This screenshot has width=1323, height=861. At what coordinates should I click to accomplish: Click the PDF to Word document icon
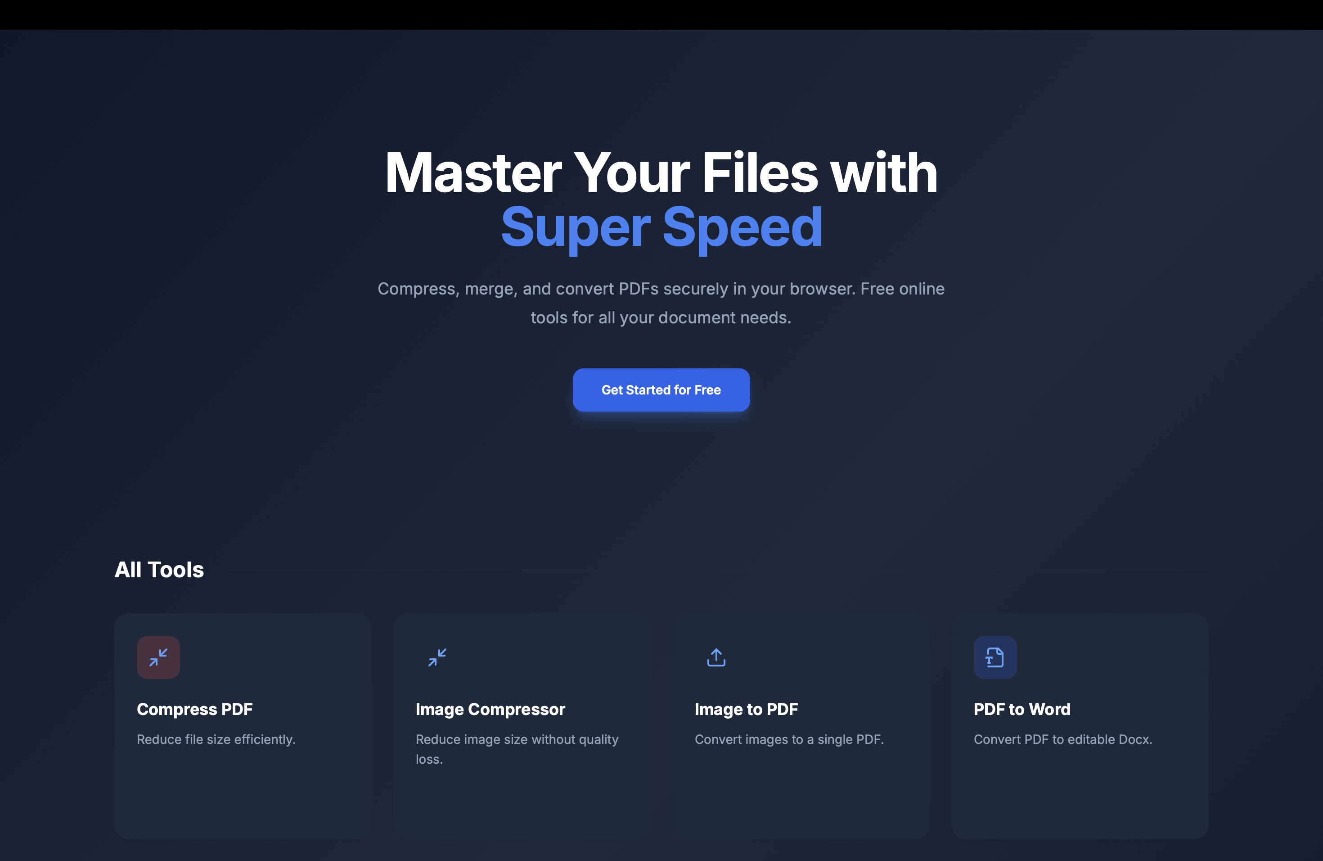[x=994, y=657]
